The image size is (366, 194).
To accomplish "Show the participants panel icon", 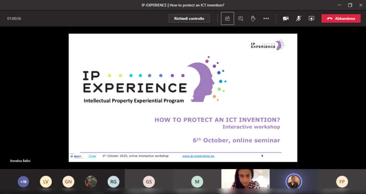I will 228,18.
